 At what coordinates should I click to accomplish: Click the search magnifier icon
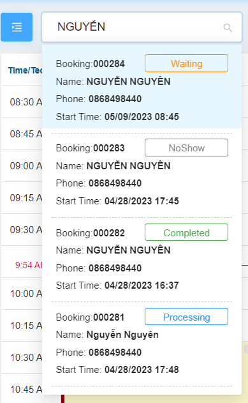tap(228, 27)
